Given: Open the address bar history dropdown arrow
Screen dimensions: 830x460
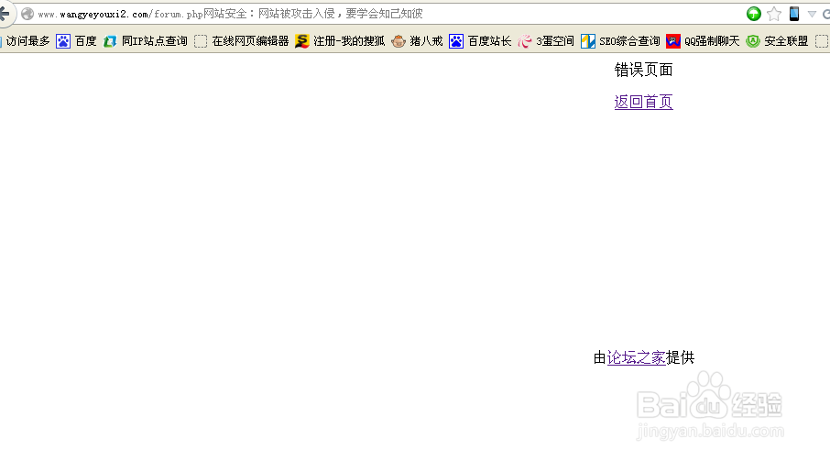Looking at the screenshot, I should [x=812, y=15].
